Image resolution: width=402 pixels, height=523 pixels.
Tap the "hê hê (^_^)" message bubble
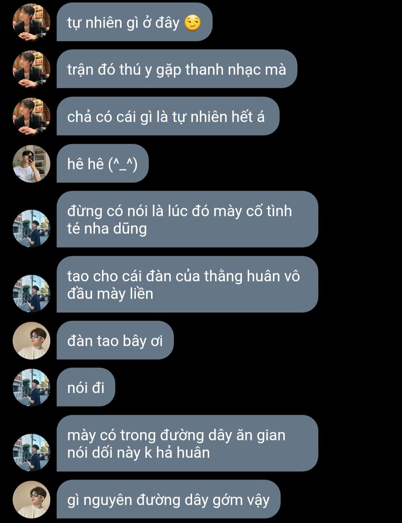103,163
